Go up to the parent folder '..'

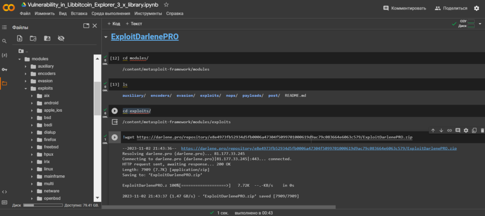23,51
